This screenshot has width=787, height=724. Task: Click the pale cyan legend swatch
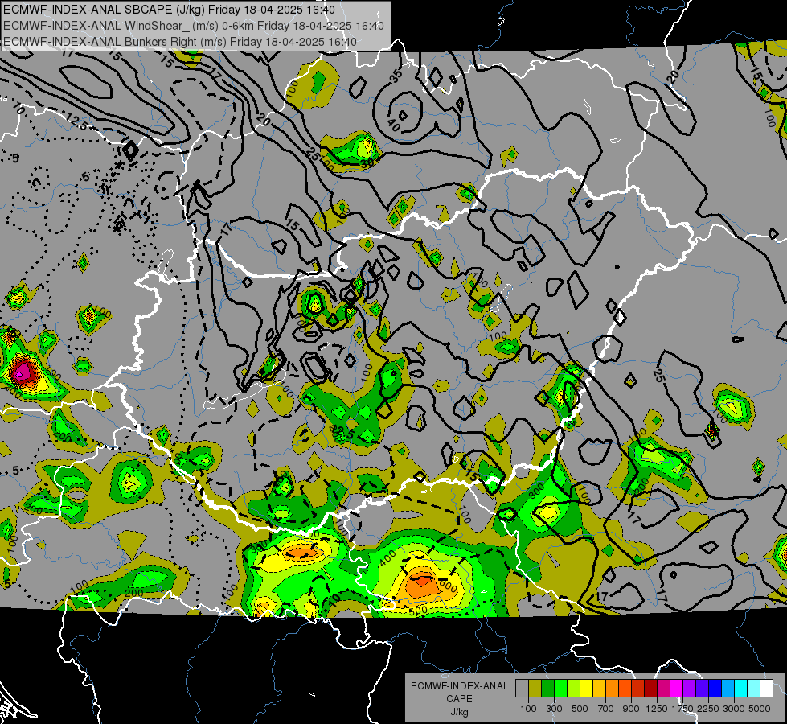pos(754,689)
